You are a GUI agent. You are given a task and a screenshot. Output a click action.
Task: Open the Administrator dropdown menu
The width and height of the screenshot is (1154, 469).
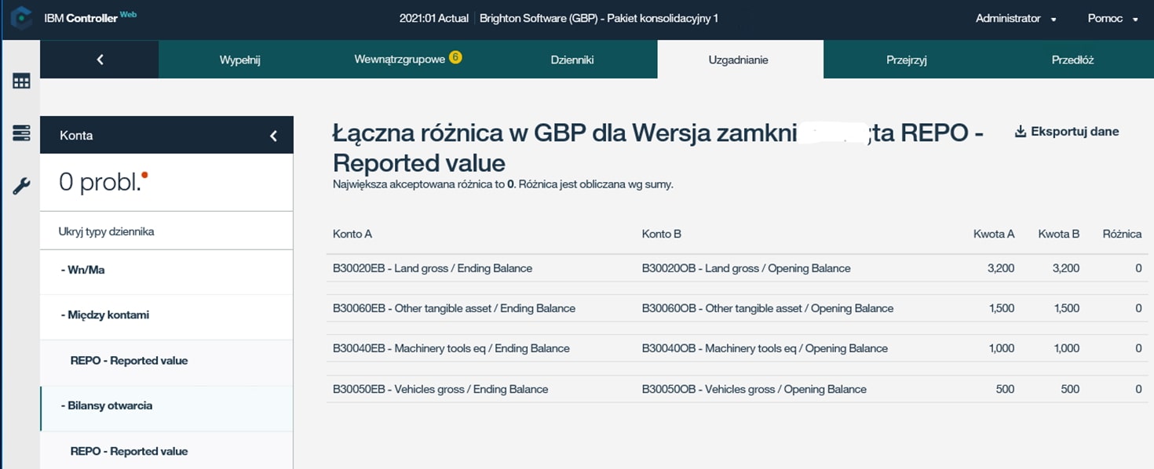(1016, 19)
